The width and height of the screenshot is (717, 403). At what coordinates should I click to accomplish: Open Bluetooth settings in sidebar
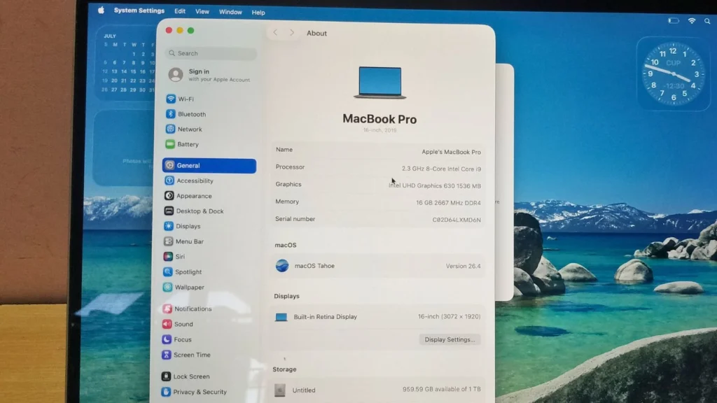pos(186,114)
